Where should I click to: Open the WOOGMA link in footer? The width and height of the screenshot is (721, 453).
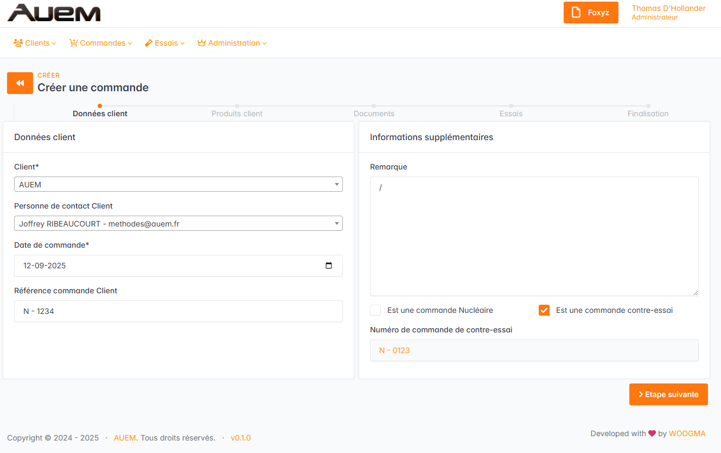(x=687, y=433)
